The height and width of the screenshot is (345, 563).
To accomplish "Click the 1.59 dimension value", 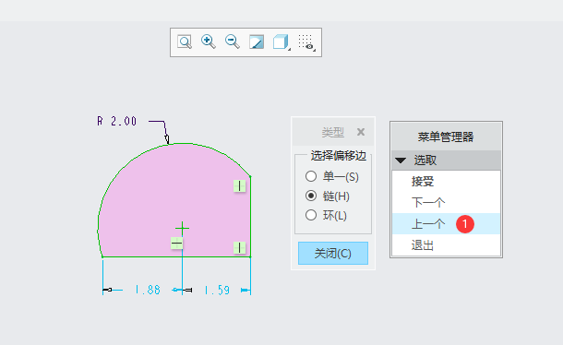I will 217,290.
